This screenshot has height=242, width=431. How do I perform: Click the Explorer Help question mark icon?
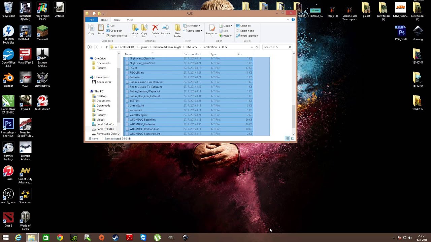[293, 20]
